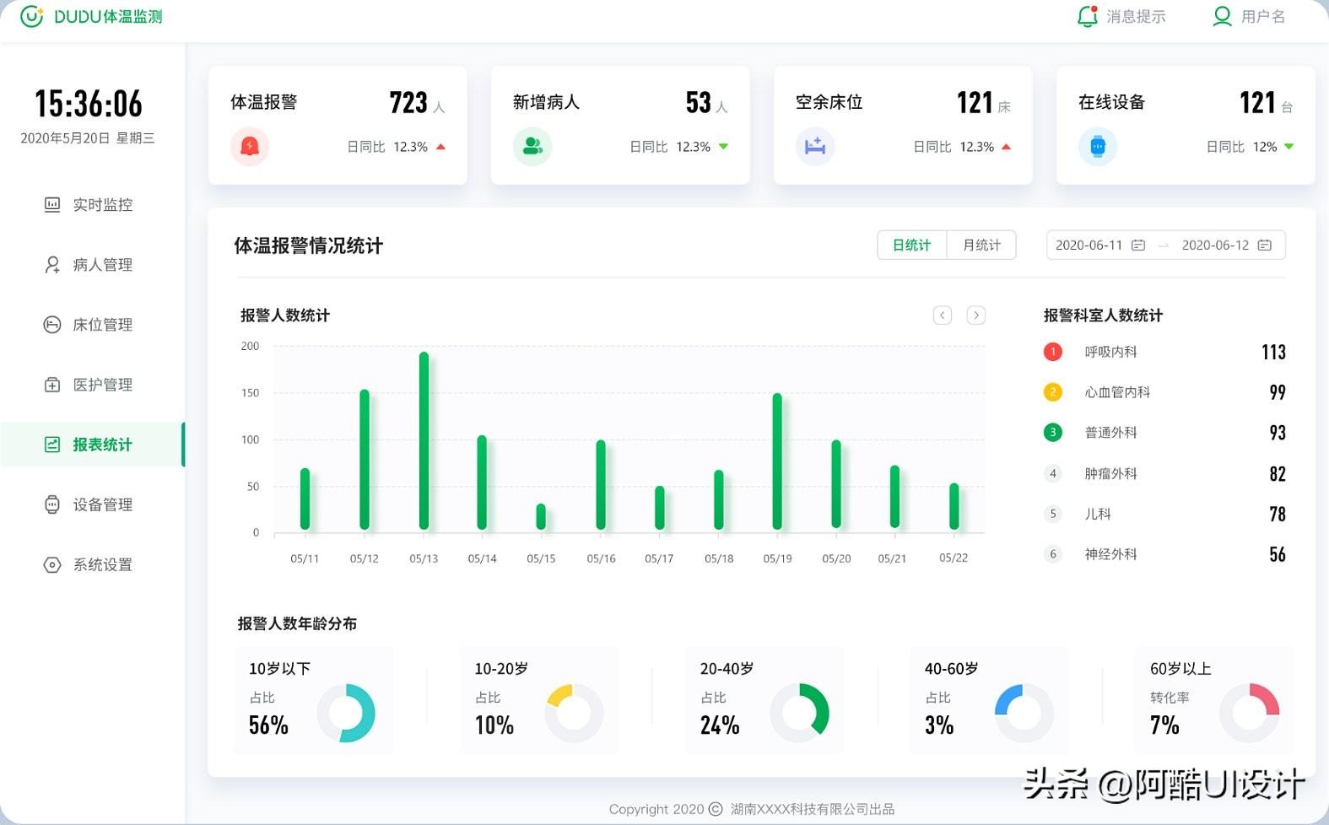Viewport: 1329px width, 825px height.
Task: Click the 05/15 bar in alarm chart
Action: pos(541,516)
